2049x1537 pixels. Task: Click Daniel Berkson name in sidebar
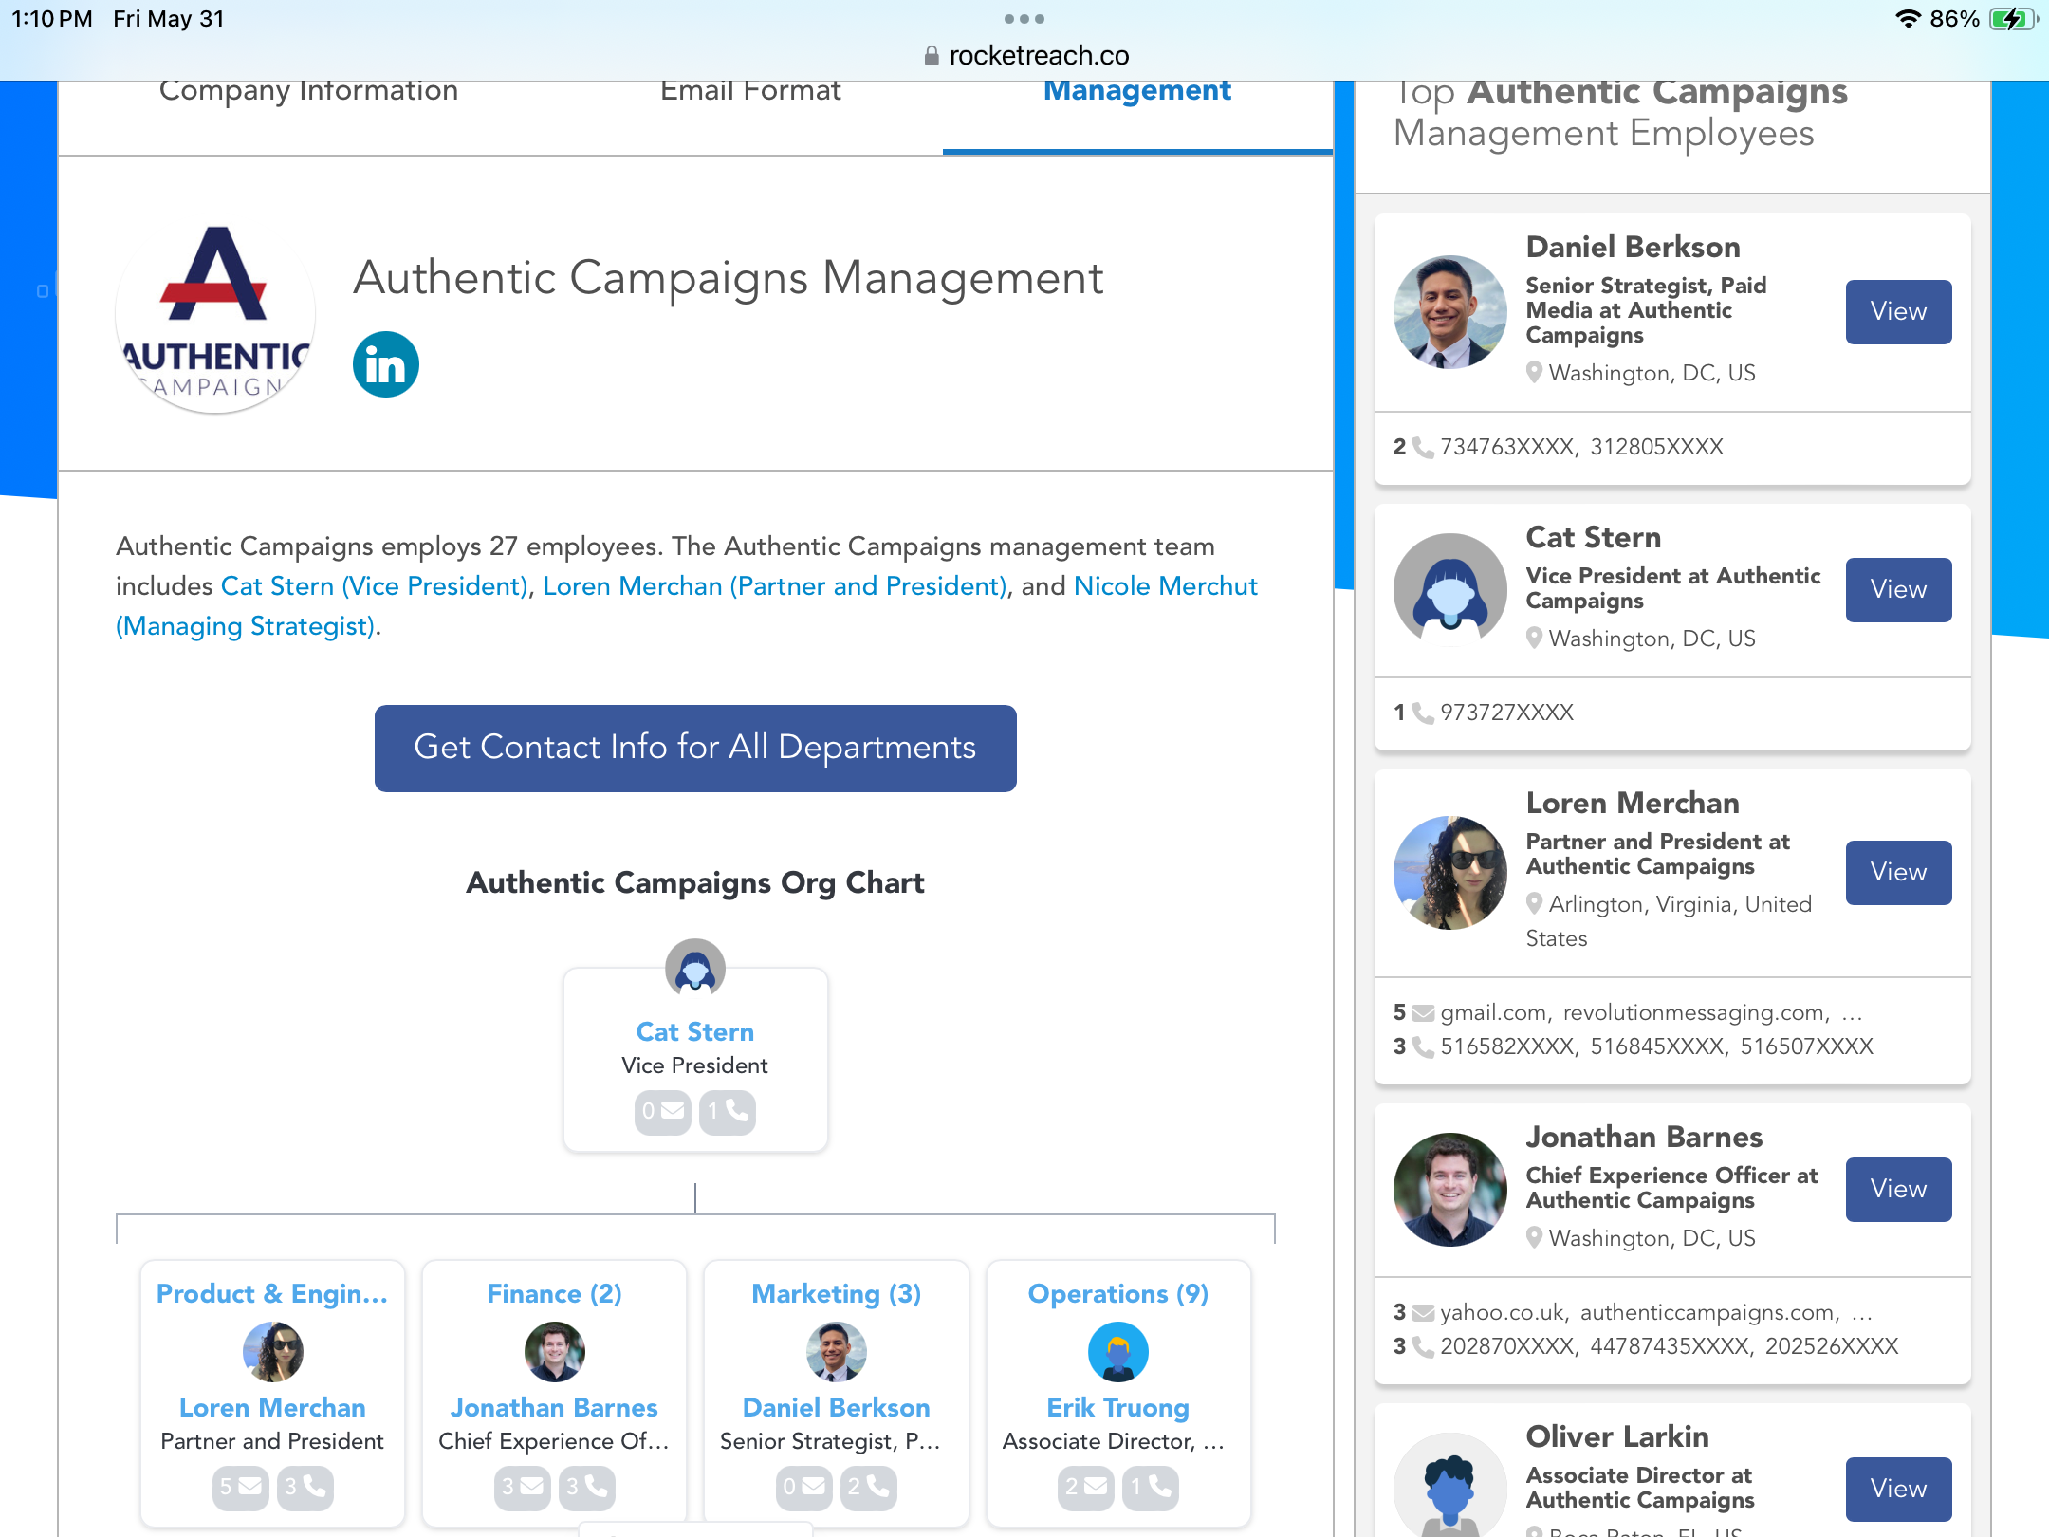1633,248
